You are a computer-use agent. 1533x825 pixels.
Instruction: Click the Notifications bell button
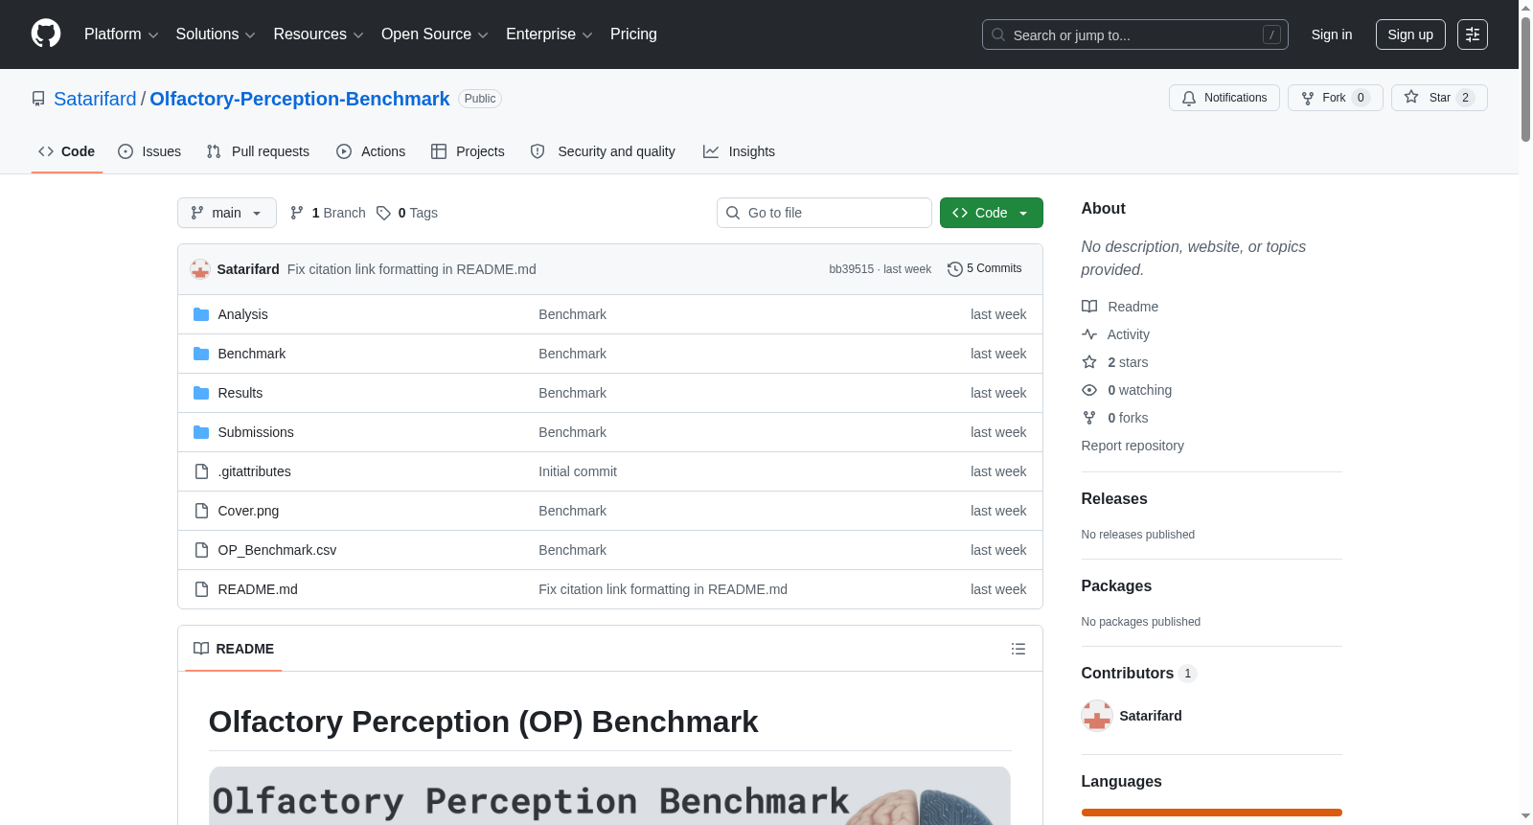tap(1224, 98)
